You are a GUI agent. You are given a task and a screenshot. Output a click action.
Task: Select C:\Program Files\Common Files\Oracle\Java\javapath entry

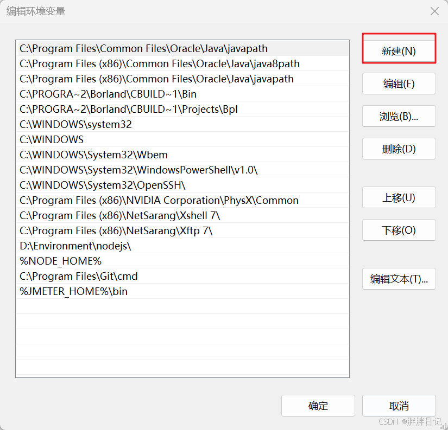182,48
